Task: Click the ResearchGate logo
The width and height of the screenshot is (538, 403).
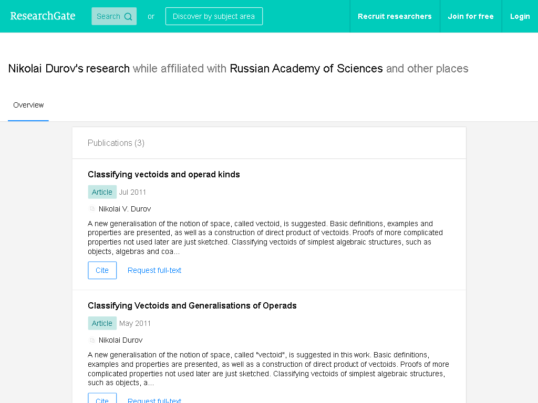Action: pos(43,16)
